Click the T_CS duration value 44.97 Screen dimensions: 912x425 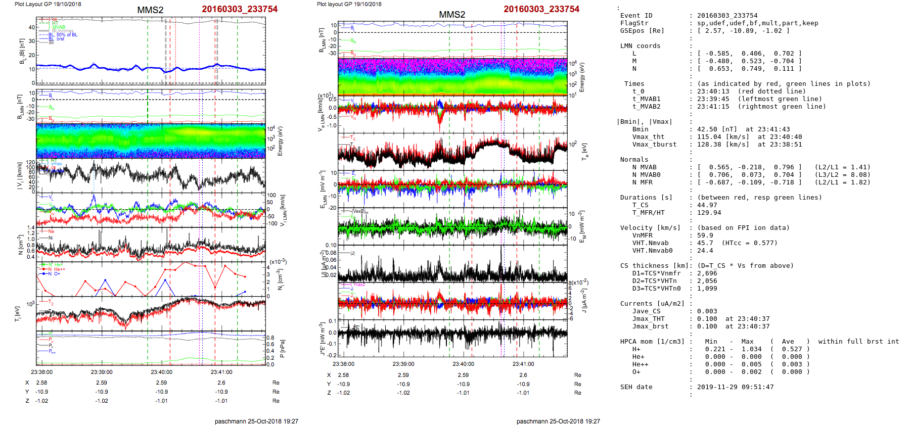(707, 205)
